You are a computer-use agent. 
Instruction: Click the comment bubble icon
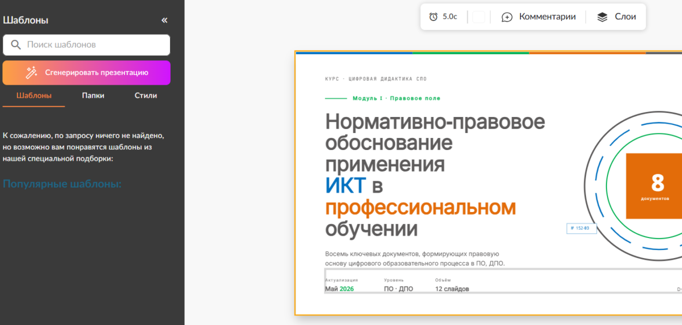pos(507,17)
